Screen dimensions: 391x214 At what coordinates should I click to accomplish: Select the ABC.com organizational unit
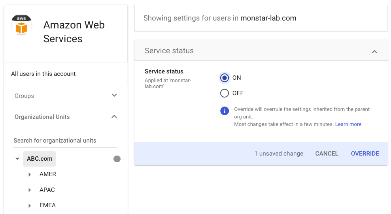(40, 159)
